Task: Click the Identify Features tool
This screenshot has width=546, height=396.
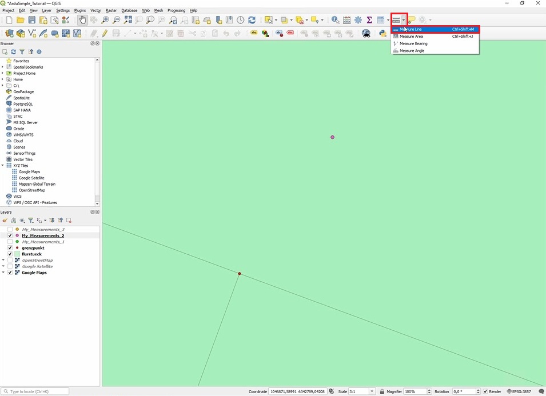Action: point(336,20)
